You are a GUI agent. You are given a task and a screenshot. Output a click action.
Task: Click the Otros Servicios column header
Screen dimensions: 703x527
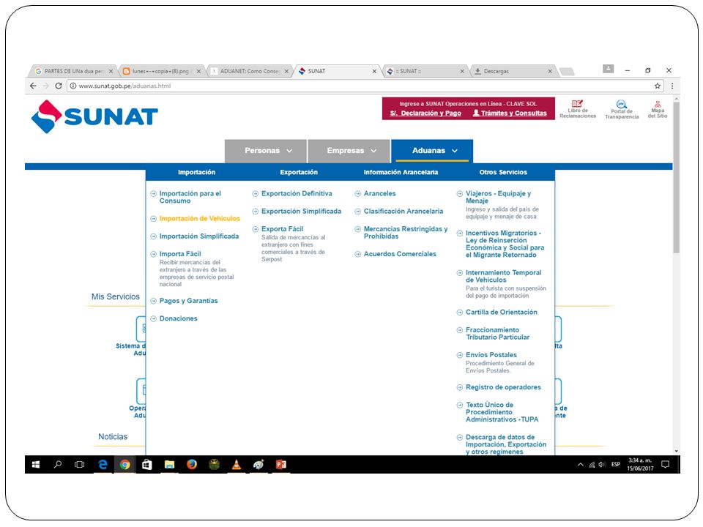point(503,173)
